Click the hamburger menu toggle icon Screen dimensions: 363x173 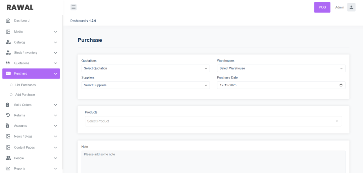73,7
